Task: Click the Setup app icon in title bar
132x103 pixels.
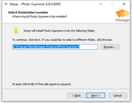Action: tap(6, 4)
